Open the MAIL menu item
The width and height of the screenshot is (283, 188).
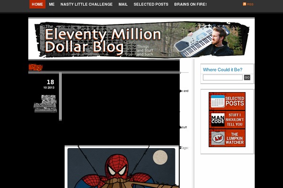123,4
